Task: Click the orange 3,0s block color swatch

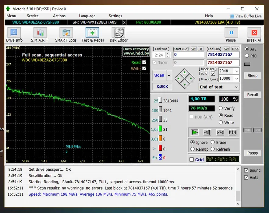Action: [161, 138]
